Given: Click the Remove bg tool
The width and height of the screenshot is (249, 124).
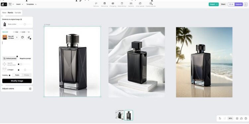Looking at the screenshot, I should point(105,4).
